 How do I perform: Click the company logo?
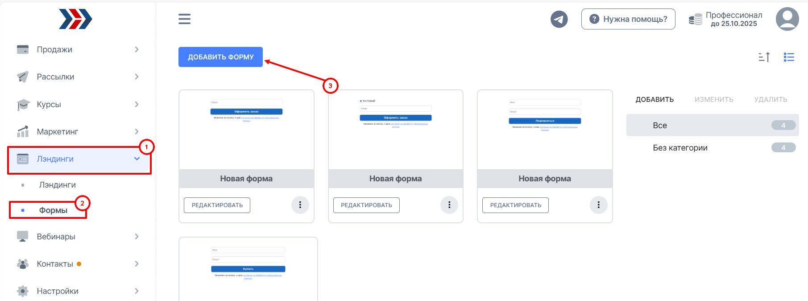coord(75,19)
